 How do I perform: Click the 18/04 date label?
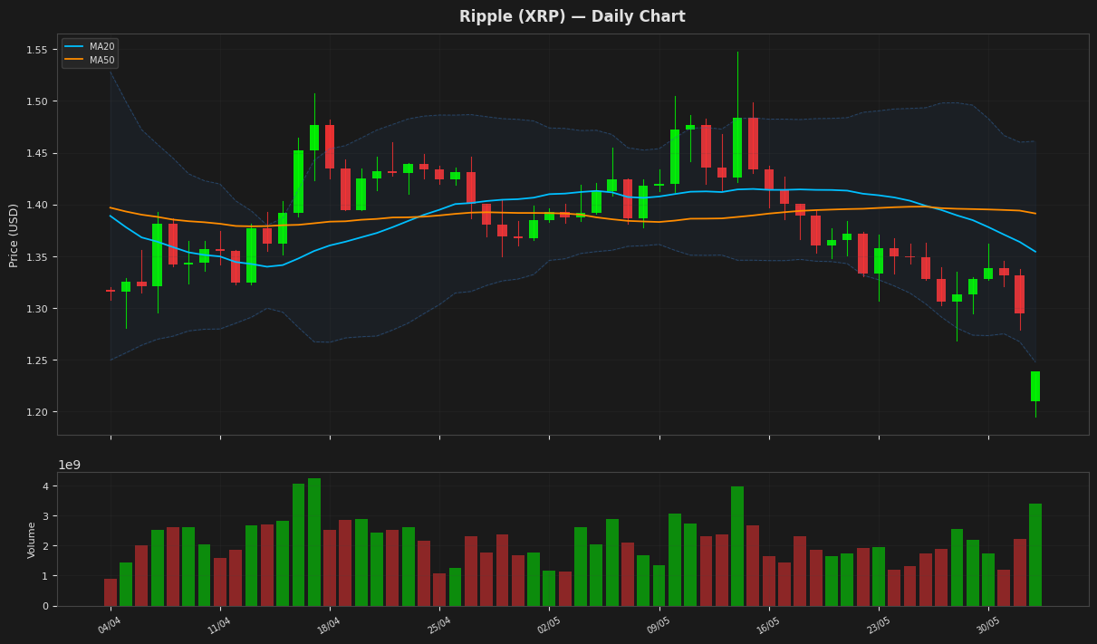(x=329, y=624)
